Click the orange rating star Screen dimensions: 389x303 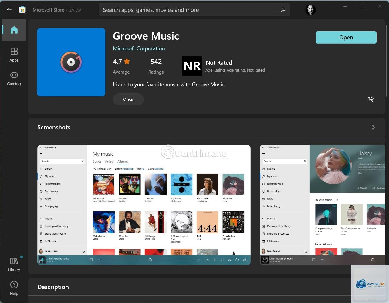(127, 62)
